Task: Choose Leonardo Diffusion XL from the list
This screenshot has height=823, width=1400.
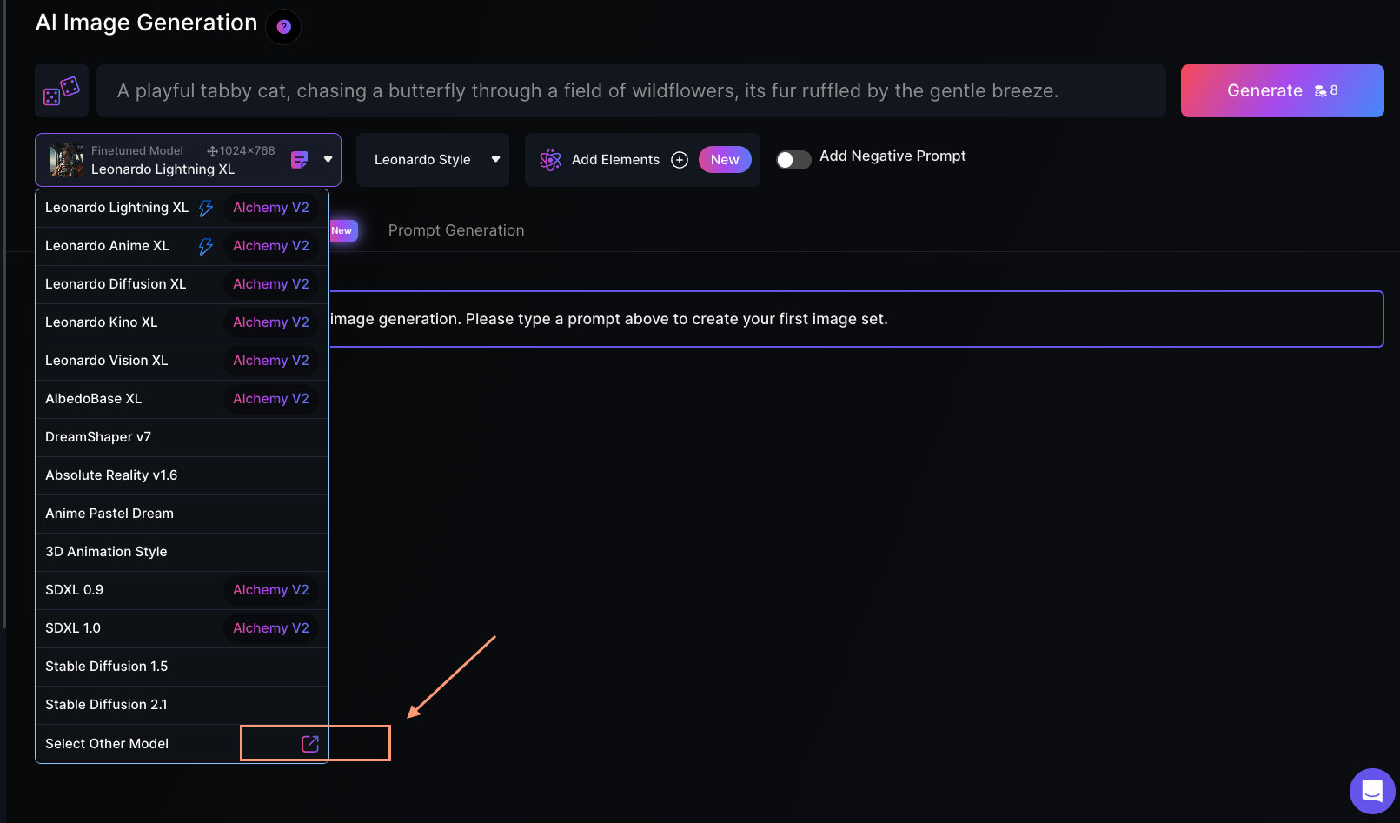Action: [x=116, y=284]
